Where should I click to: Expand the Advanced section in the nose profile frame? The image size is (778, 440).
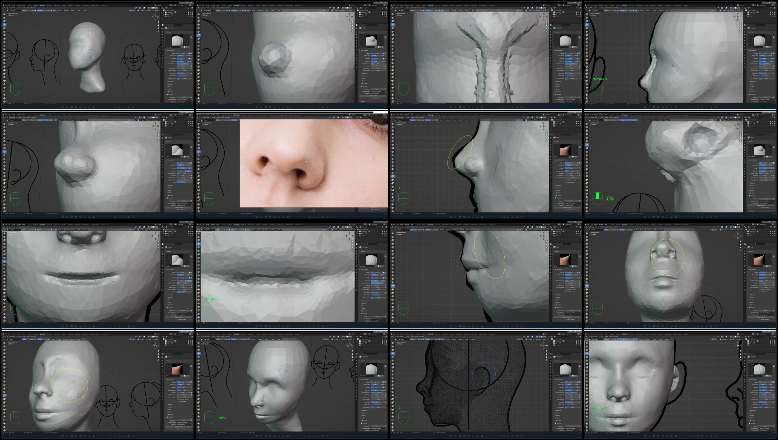click(558, 185)
